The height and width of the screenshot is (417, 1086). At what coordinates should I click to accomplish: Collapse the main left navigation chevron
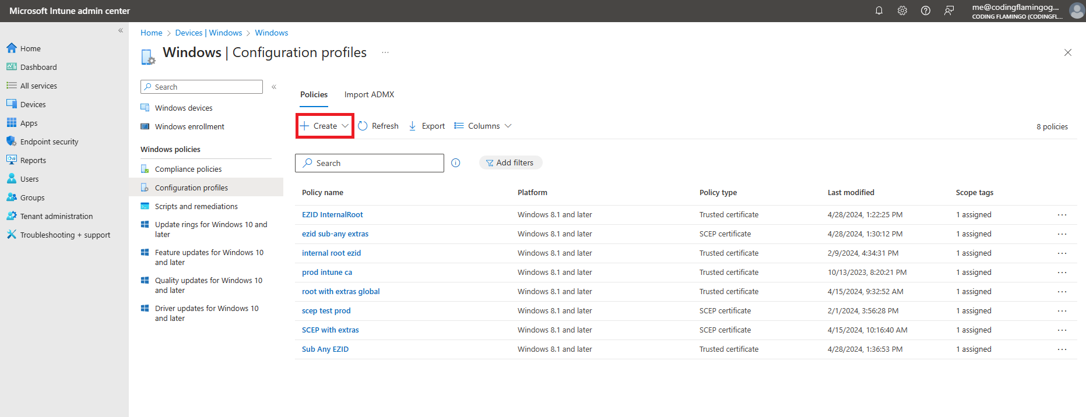click(121, 30)
